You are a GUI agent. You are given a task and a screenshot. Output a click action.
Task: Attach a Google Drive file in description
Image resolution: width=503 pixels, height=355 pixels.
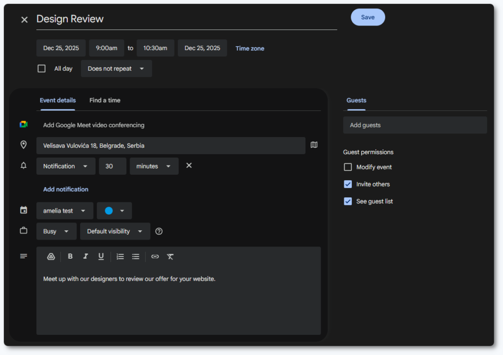click(51, 256)
